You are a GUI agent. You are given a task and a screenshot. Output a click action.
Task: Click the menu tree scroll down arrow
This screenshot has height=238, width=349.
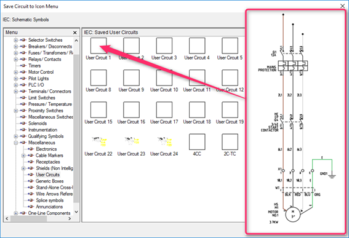[76, 212]
